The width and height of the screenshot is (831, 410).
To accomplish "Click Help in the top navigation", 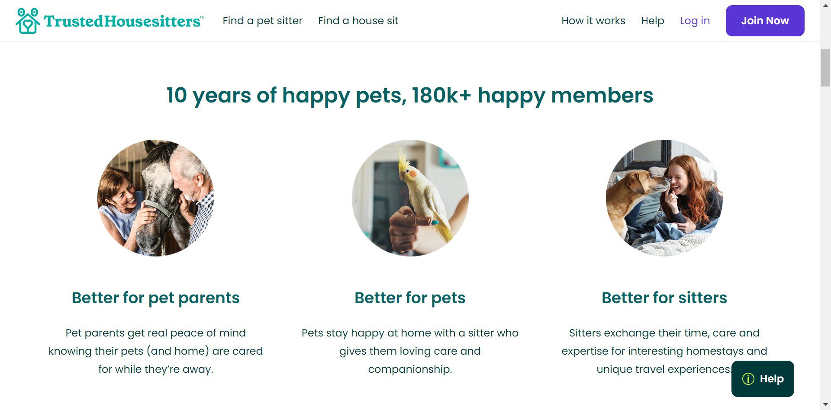I will pyautogui.click(x=652, y=21).
